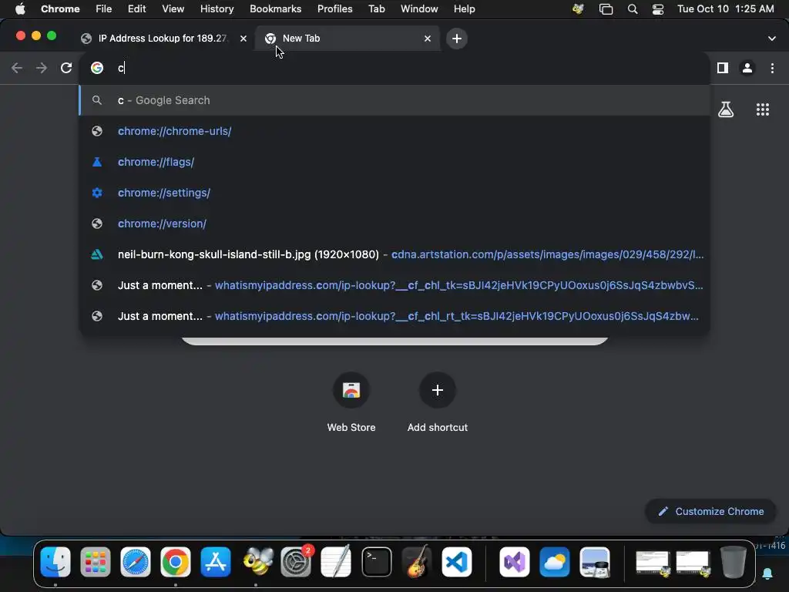Image resolution: width=789 pixels, height=592 pixels.
Task: Close the IP Address Lookup tab
Action: [x=243, y=39]
